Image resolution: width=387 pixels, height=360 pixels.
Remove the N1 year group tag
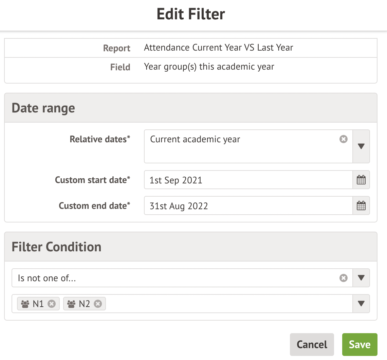(52, 304)
